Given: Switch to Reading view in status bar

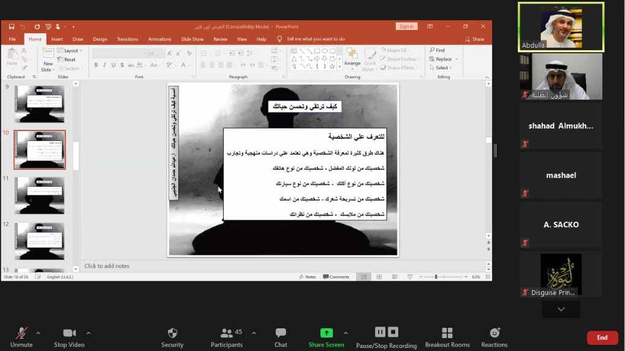Looking at the screenshot, I should pos(395,277).
